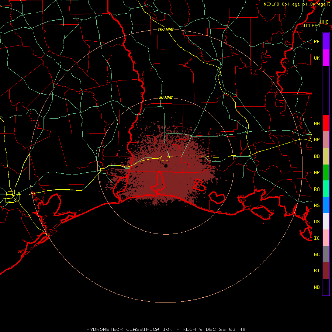Click the RA light green legend swatch
Image resolution: width=332 pixels, height=332 pixels.
326,189
